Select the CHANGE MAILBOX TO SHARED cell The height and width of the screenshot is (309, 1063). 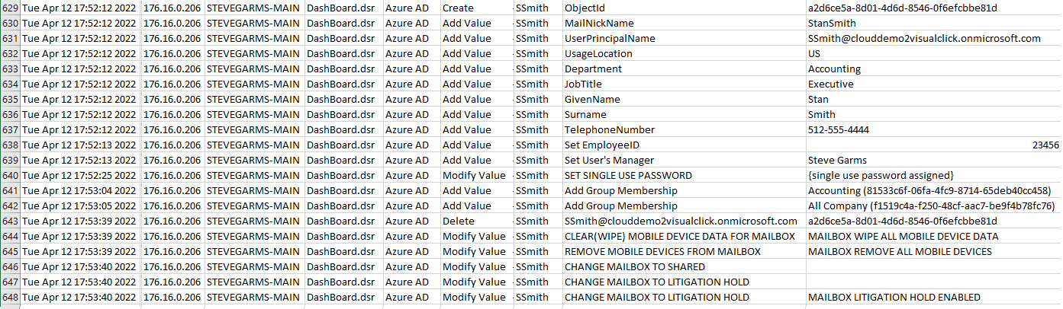pyautogui.click(x=634, y=266)
